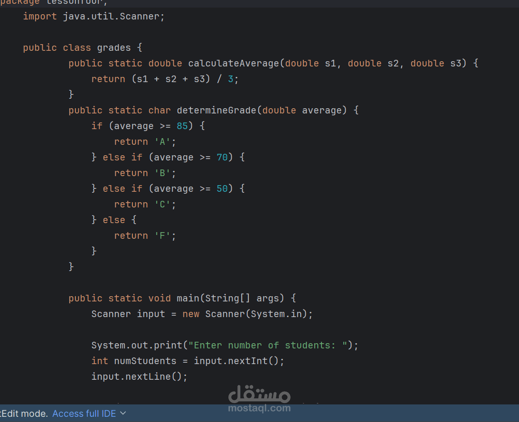Click the number 85 in the if condition
The height and width of the screenshot is (422, 519).
(182, 126)
